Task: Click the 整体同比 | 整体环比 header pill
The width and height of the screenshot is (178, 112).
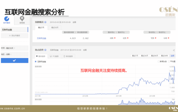Action: pos(116,32)
